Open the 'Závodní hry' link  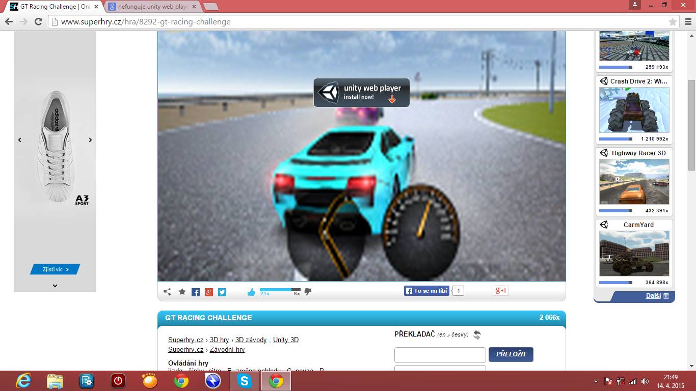[x=227, y=350]
